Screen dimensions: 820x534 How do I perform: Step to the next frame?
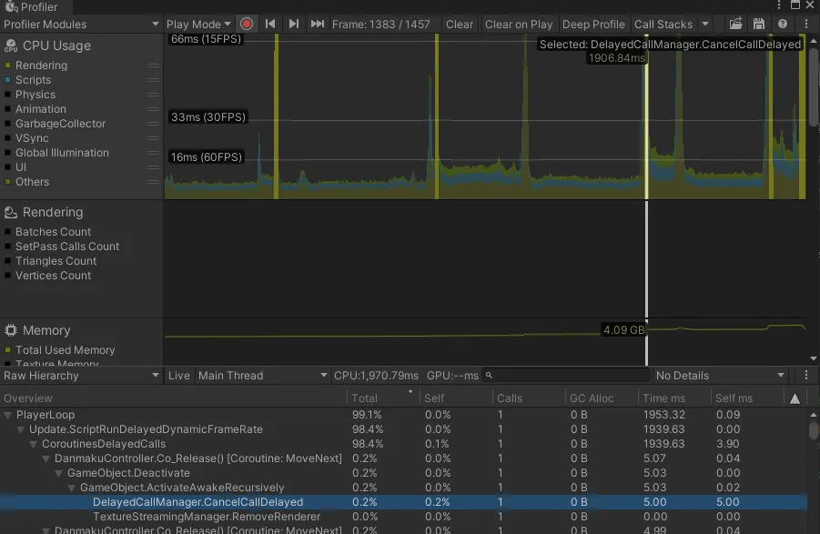pyautogui.click(x=294, y=25)
